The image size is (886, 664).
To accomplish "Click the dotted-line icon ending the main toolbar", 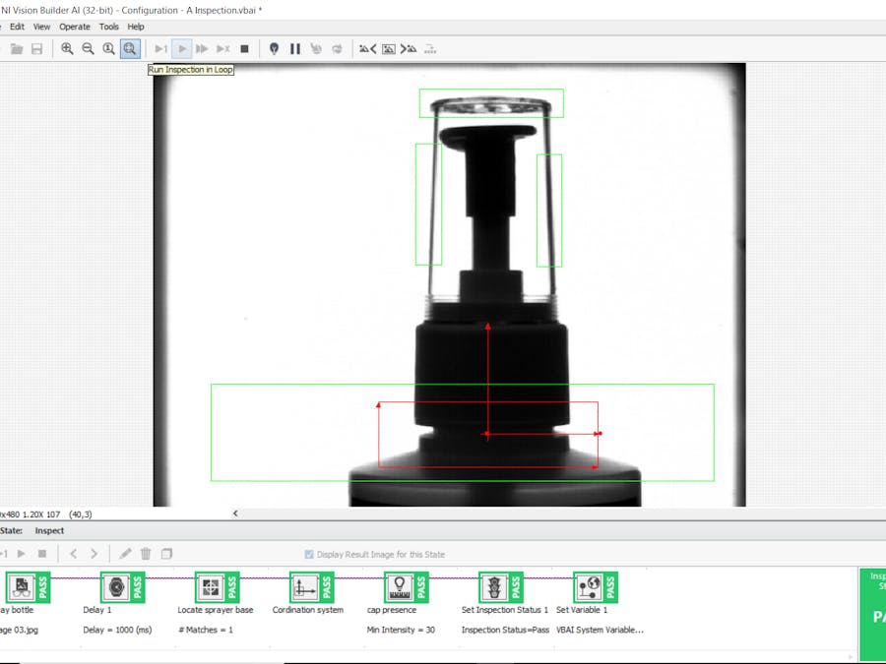I will pos(430,49).
